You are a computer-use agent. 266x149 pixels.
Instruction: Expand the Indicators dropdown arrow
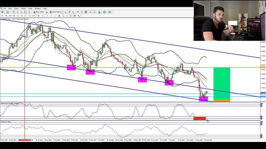point(101,12)
